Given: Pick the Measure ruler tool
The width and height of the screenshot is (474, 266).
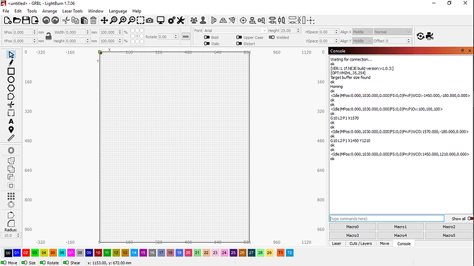Looking at the screenshot, I should point(11,138).
